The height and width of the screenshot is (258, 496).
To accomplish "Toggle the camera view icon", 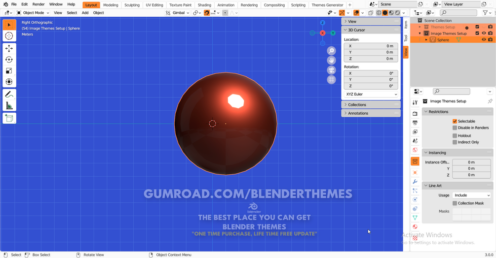I will point(331,70).
